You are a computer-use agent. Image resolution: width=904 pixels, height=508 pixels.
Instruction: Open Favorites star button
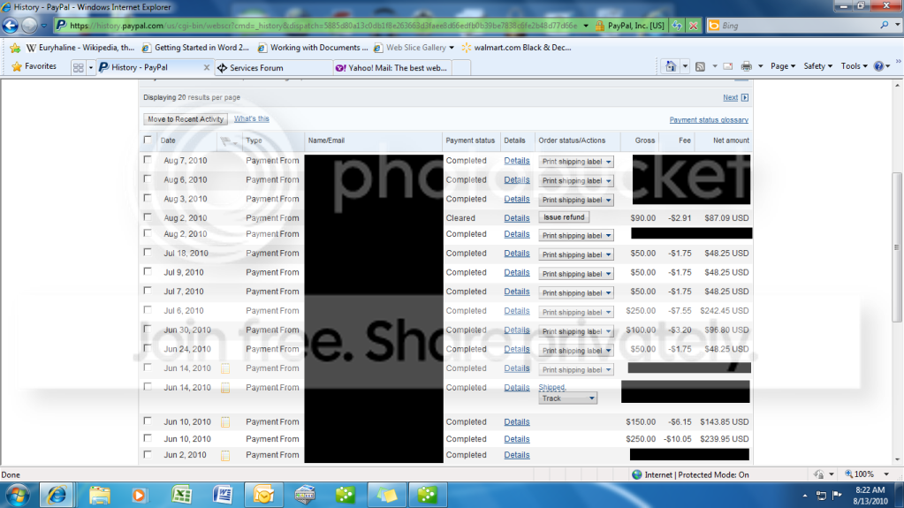(34, 66)
